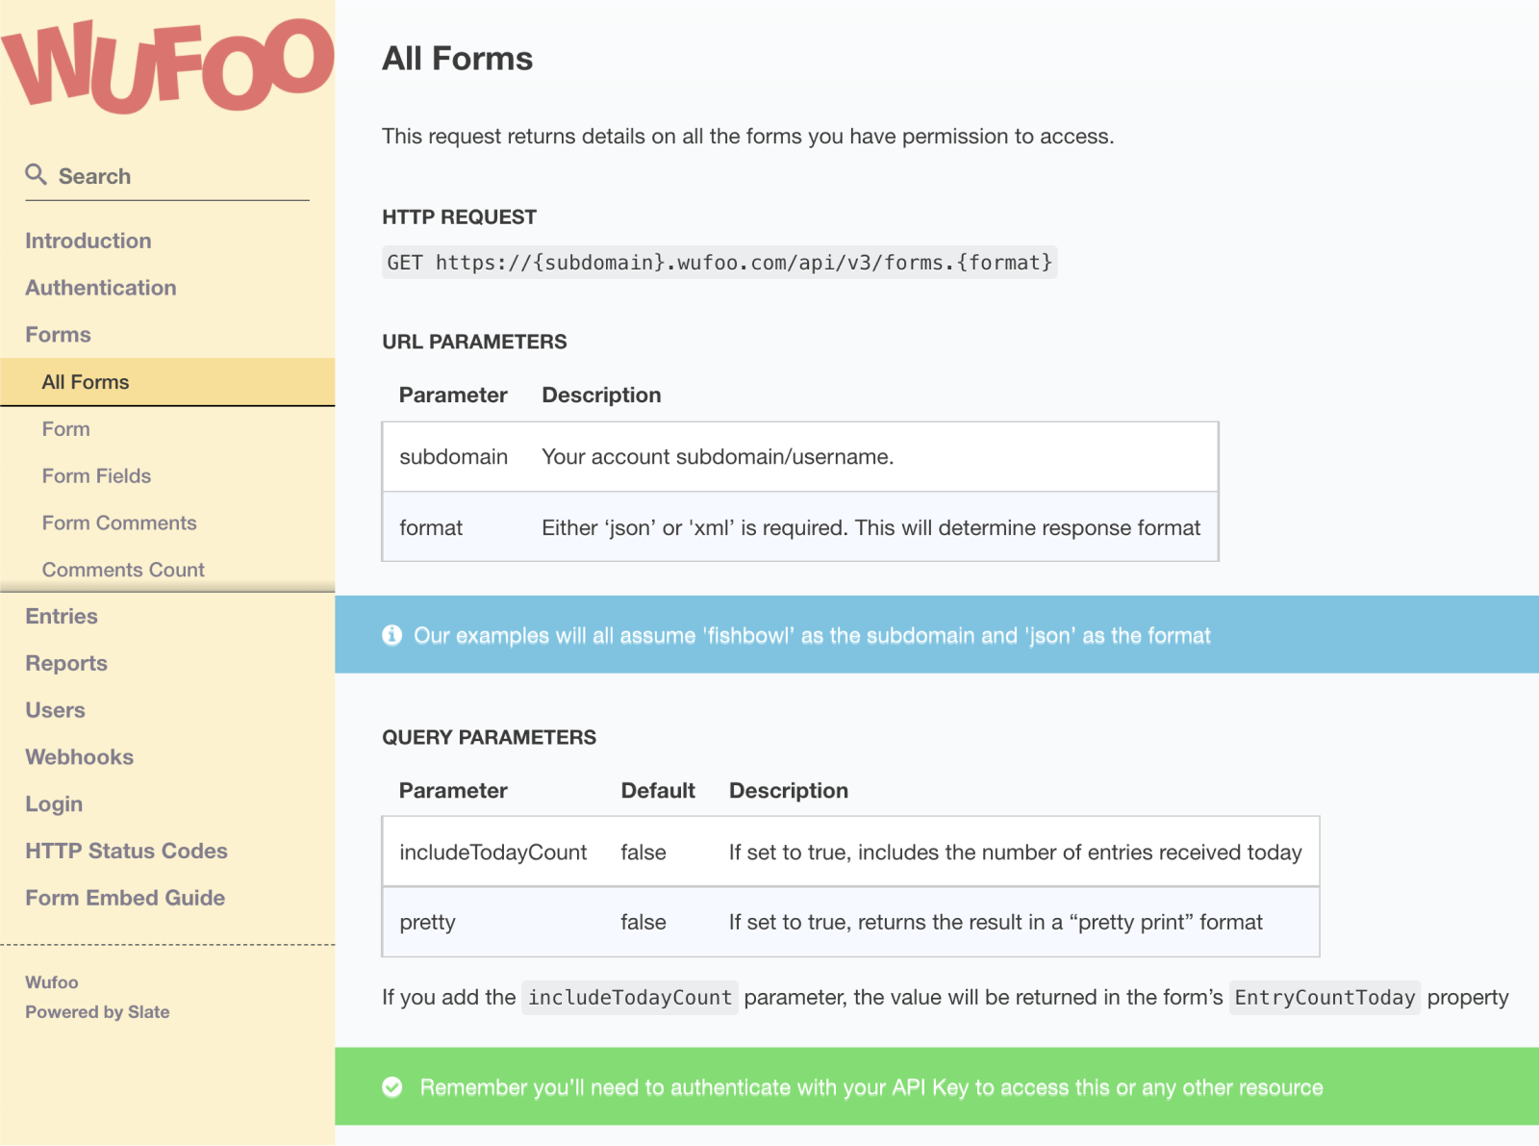Click the Wufoo logo
The width and height of the screenshot is (1539, 1146).
166,61
